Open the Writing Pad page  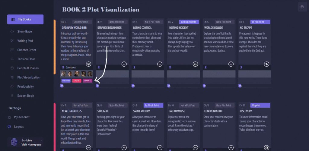pos(25,41)
